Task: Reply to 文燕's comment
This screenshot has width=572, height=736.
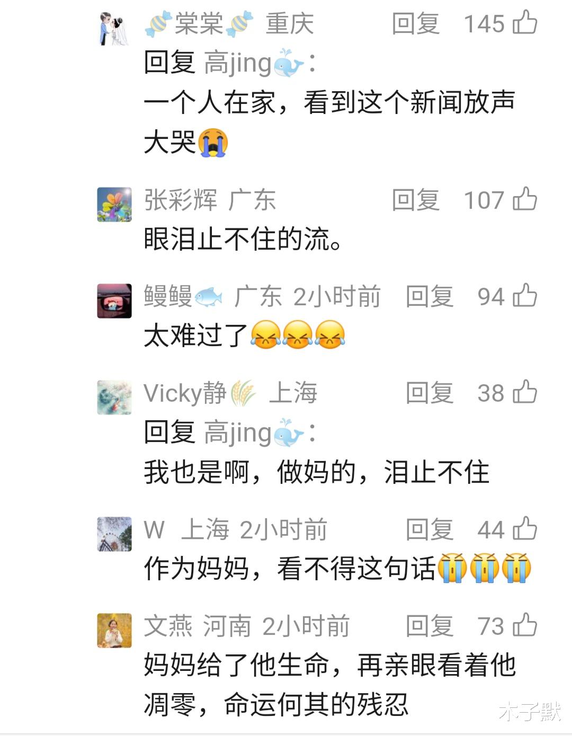Action: point(430,626)
